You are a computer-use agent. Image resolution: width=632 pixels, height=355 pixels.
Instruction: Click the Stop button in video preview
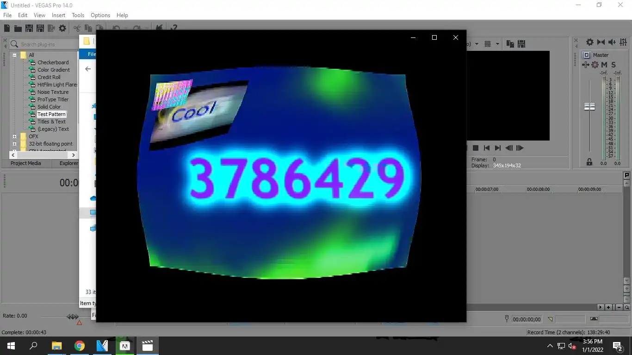point(475,148)
